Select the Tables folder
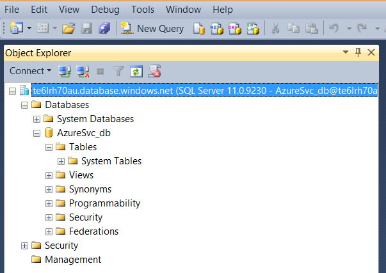Screen dimensions: 386x273 click(83, 147)
